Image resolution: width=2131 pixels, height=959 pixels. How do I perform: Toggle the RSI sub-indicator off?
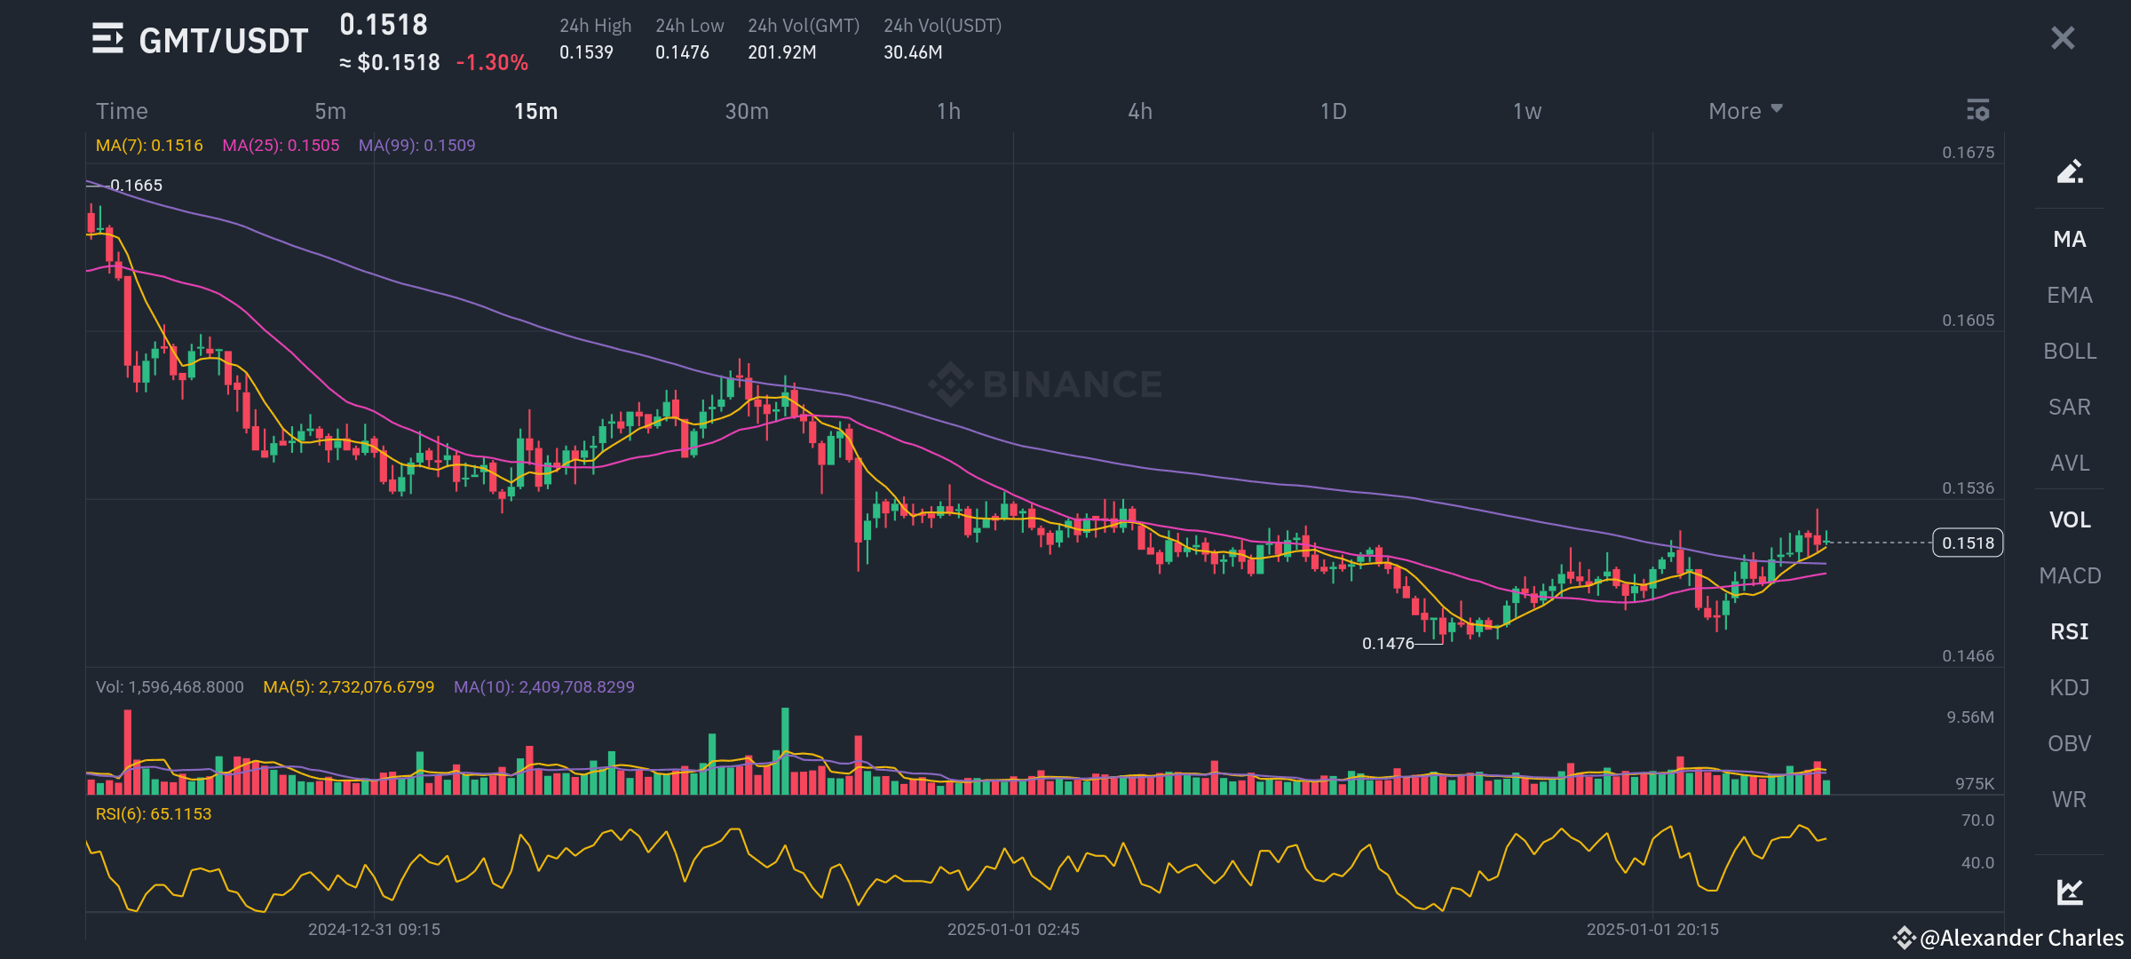[x=2069, y=630]
